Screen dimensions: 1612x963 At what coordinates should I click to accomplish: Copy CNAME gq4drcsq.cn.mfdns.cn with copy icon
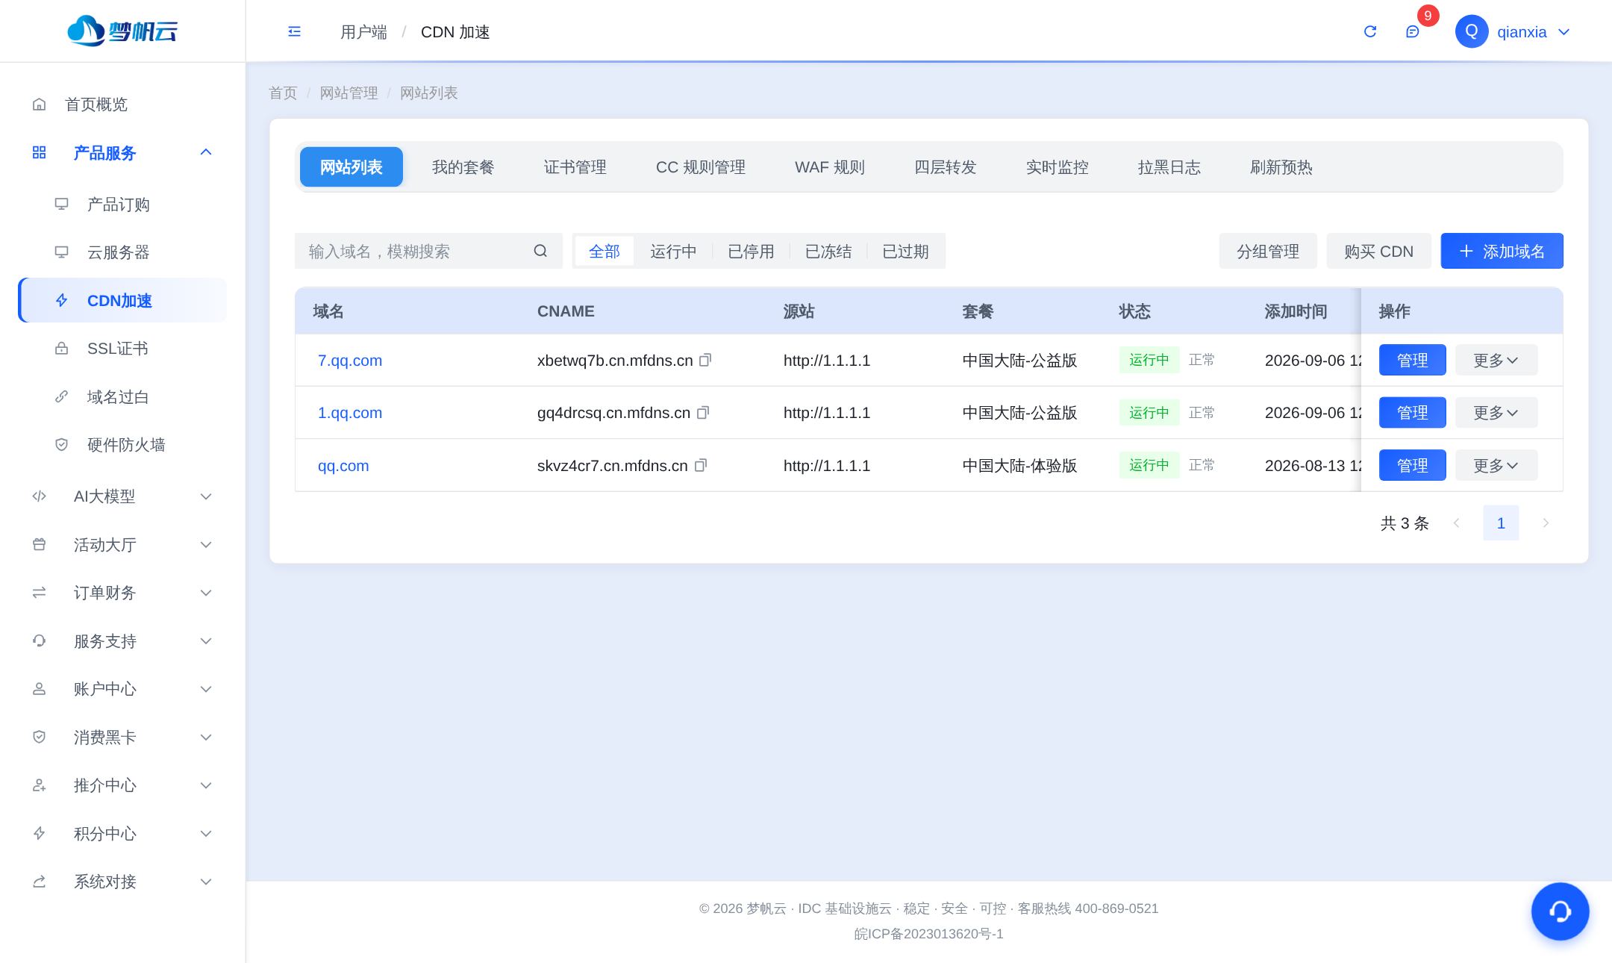(703, 413)
